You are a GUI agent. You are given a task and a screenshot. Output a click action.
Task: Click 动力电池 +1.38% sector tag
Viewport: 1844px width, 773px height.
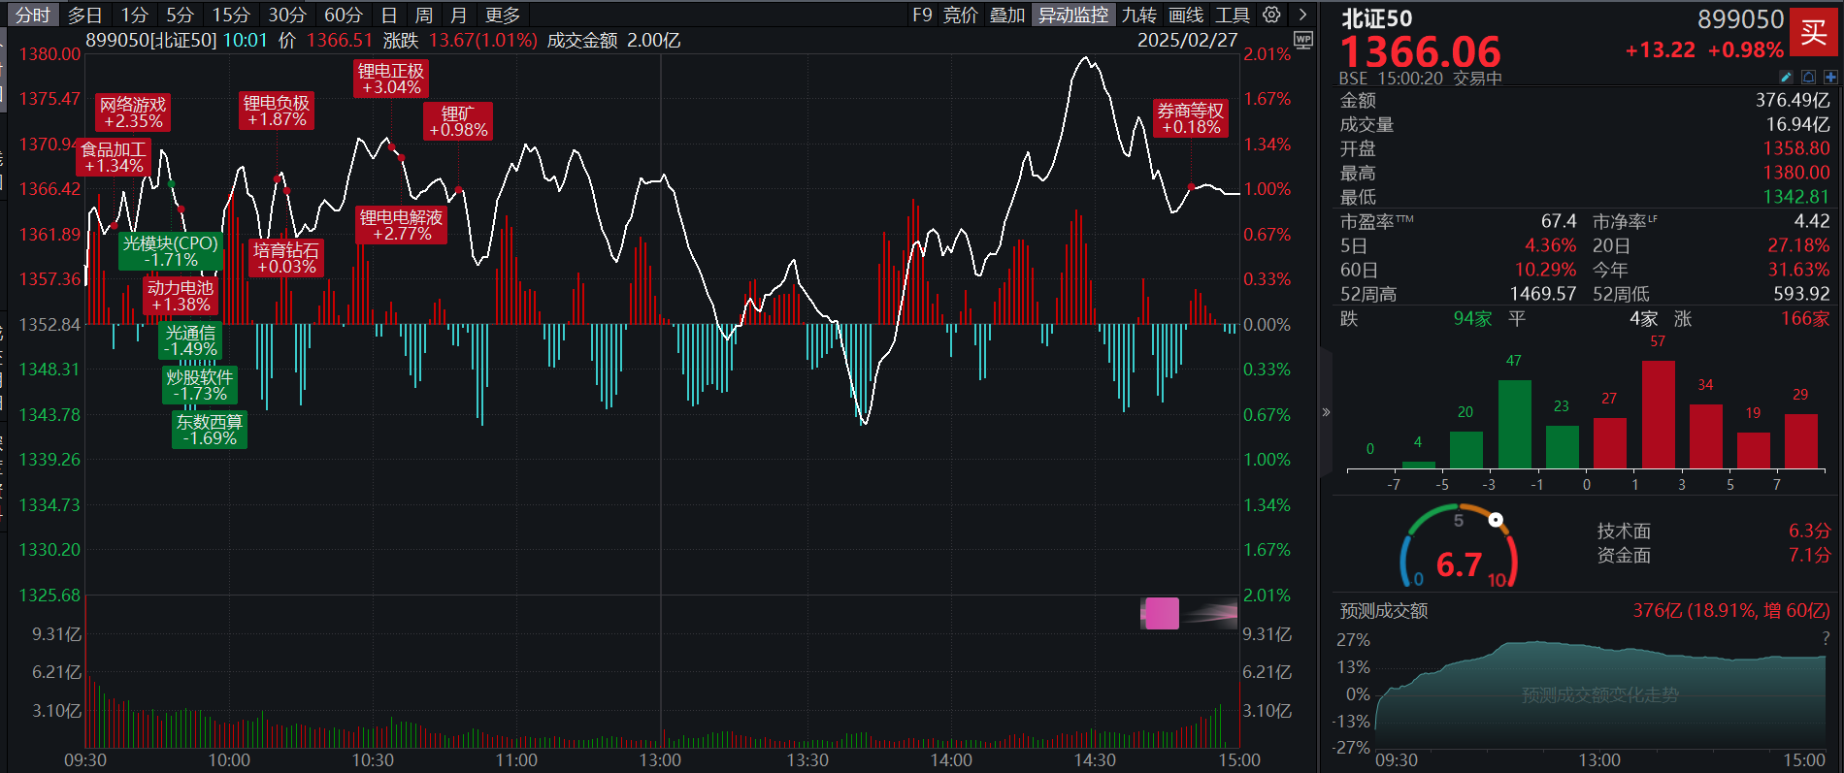(181, 296)
